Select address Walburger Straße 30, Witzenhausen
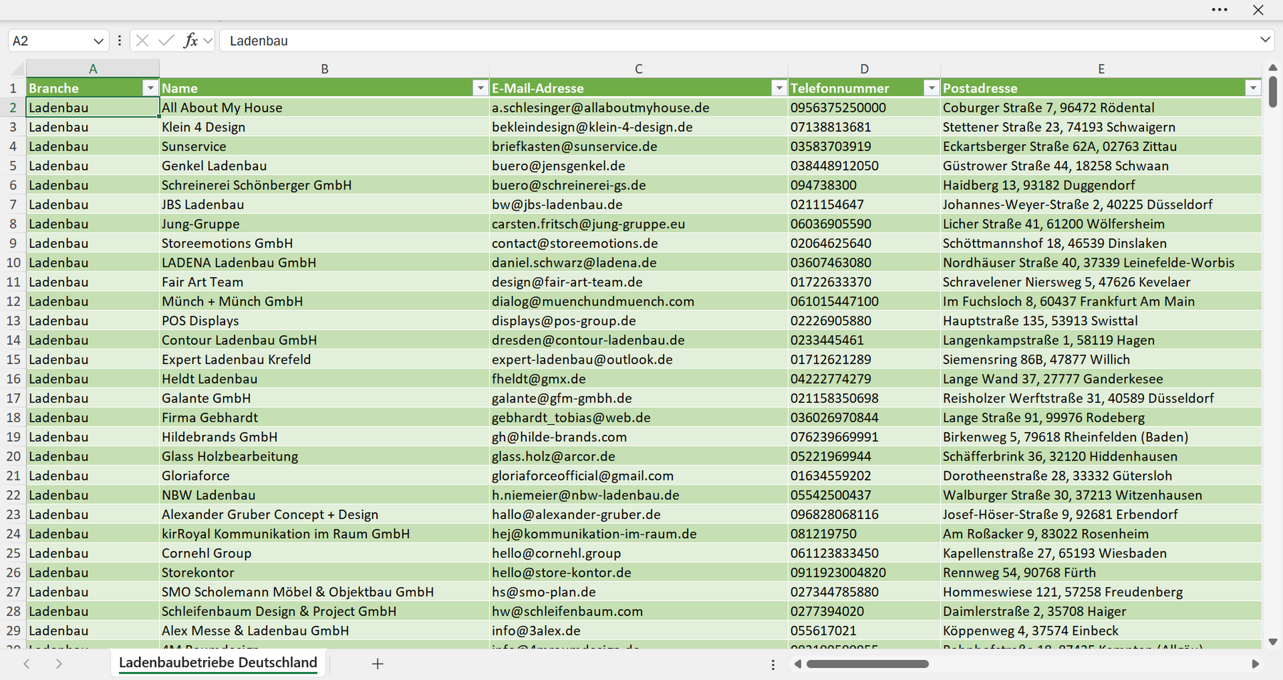1283x680 pixels. 1101,495
